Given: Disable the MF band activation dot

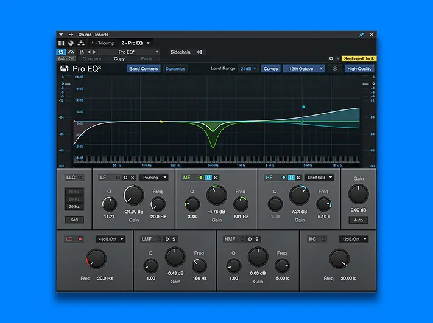Looking at the screenshot, I should tap(201, 178).
